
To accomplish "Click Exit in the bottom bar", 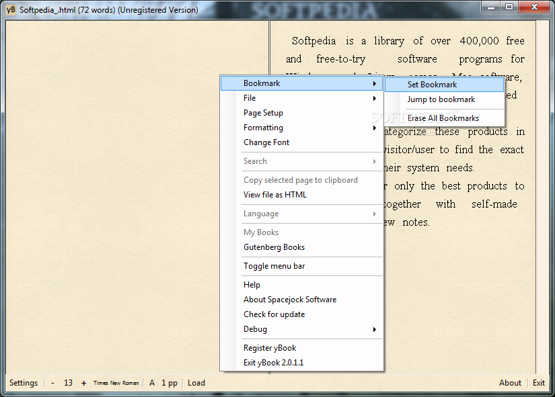I will point(539,383).
